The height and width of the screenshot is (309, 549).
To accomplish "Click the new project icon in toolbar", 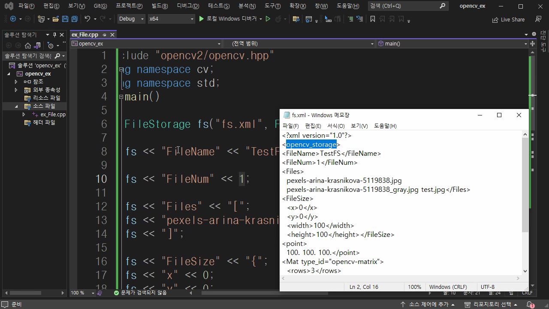I will pos(41,19).
